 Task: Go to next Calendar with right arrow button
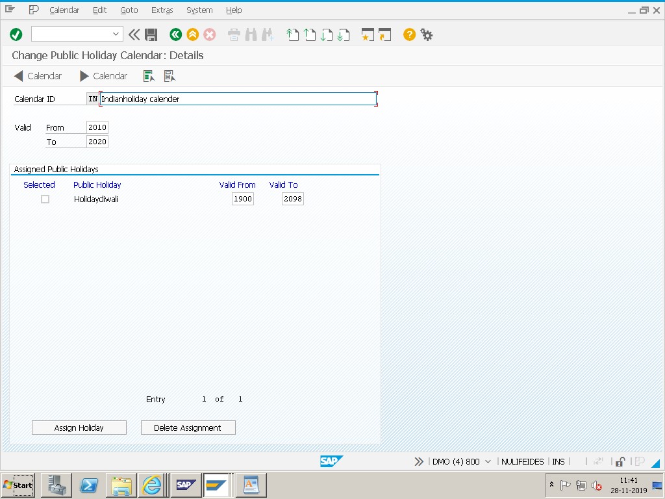pyautogui.click(x=103, y=76)
